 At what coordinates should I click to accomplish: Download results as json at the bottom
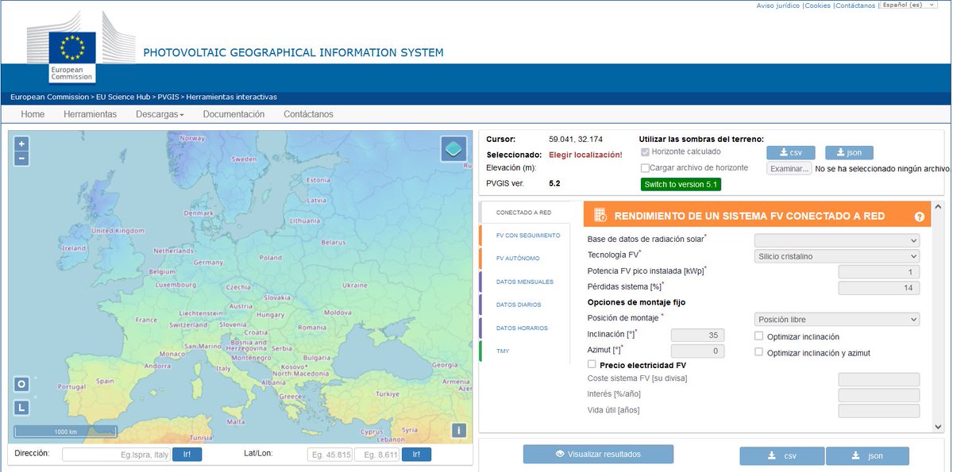click(867, 456)
